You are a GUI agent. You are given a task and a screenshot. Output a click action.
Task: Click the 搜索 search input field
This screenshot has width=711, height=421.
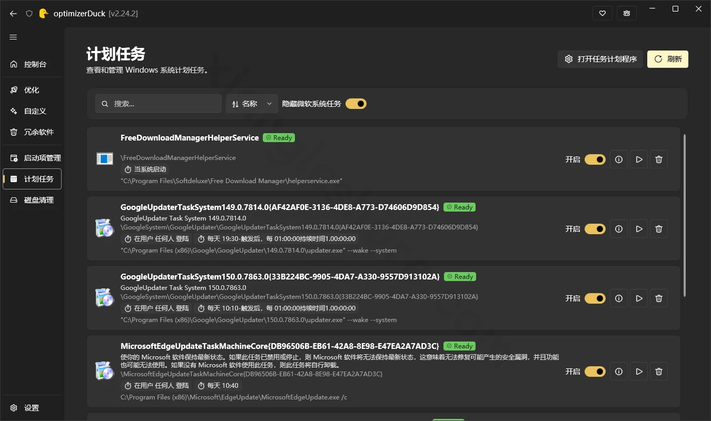point(159,104)
